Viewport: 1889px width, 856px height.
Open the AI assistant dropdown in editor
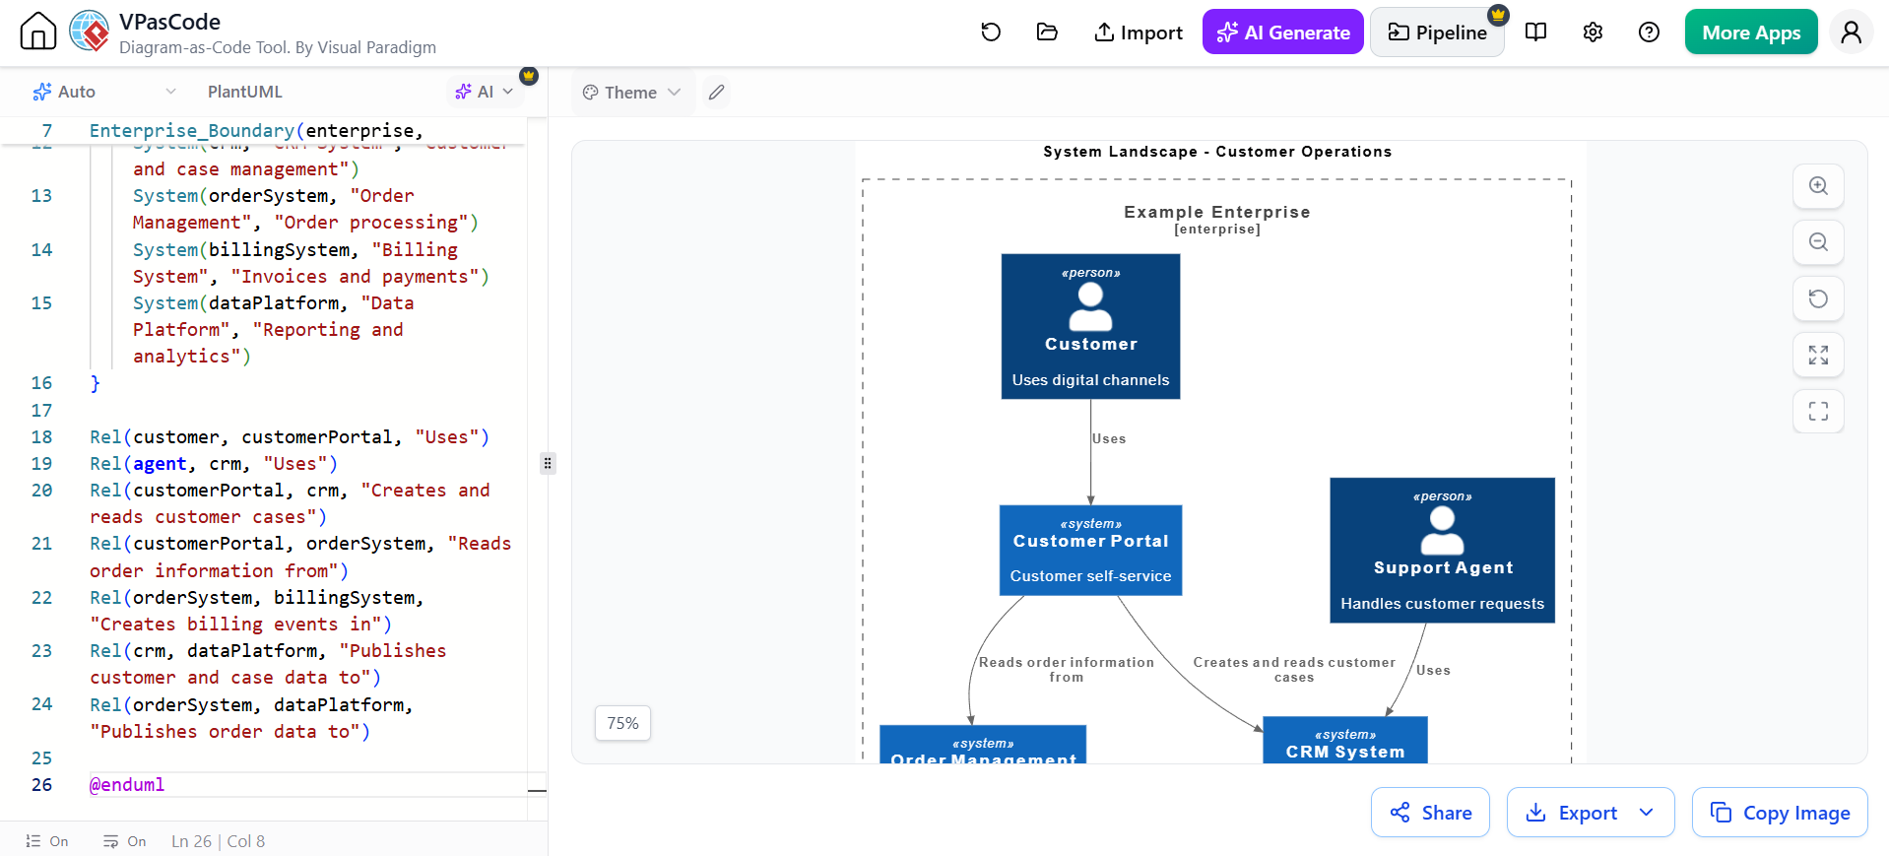(484, 92)
